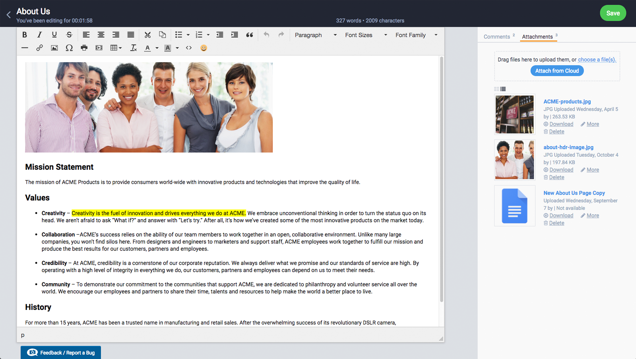
Task: Click Attach from Cloud button
Action: (x=557, y=71)
